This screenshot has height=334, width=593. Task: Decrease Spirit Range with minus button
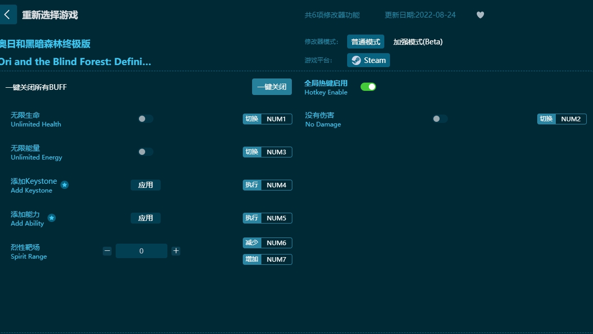point(107,251)
